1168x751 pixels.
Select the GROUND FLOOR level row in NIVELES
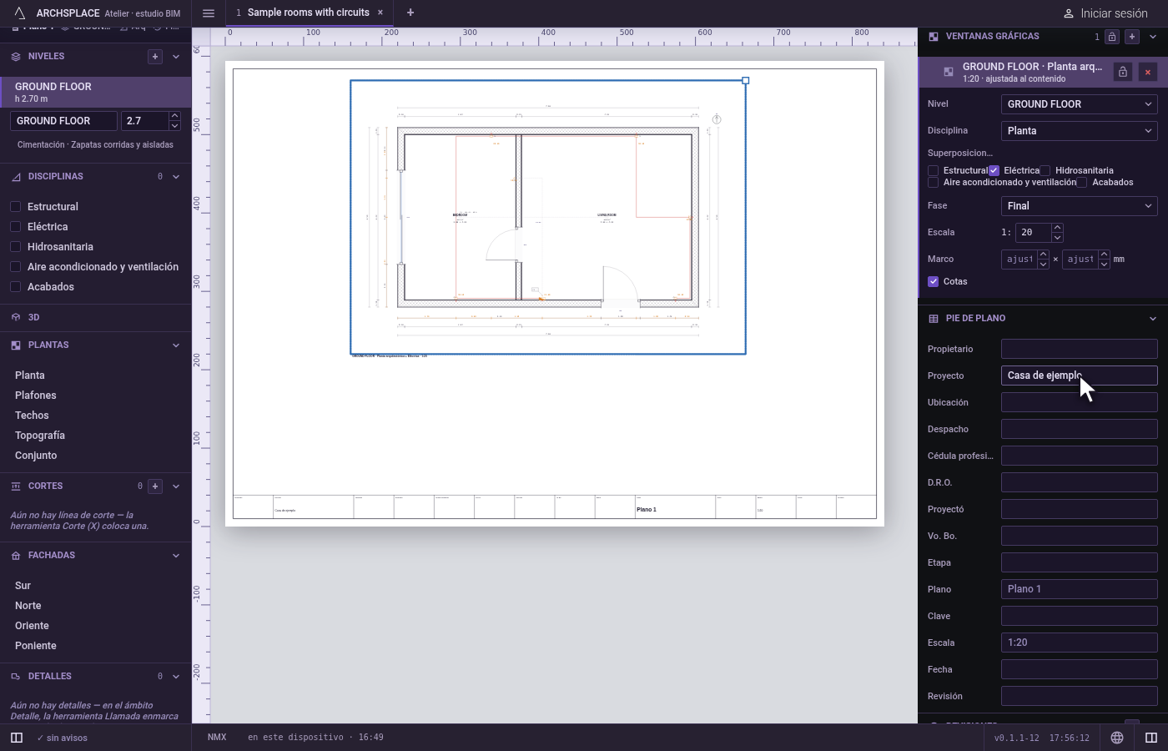(96, 92)
